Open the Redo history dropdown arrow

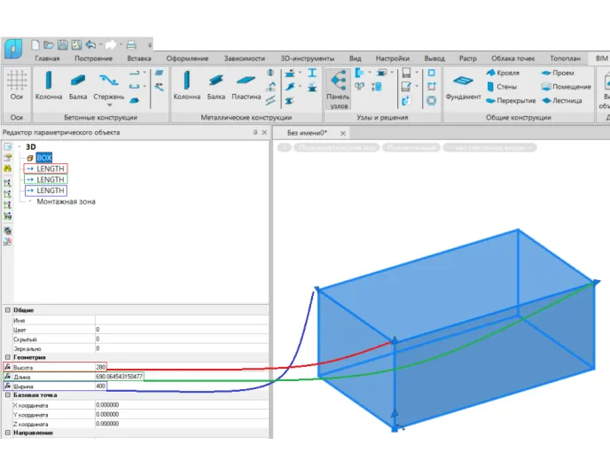coord(121,44)
